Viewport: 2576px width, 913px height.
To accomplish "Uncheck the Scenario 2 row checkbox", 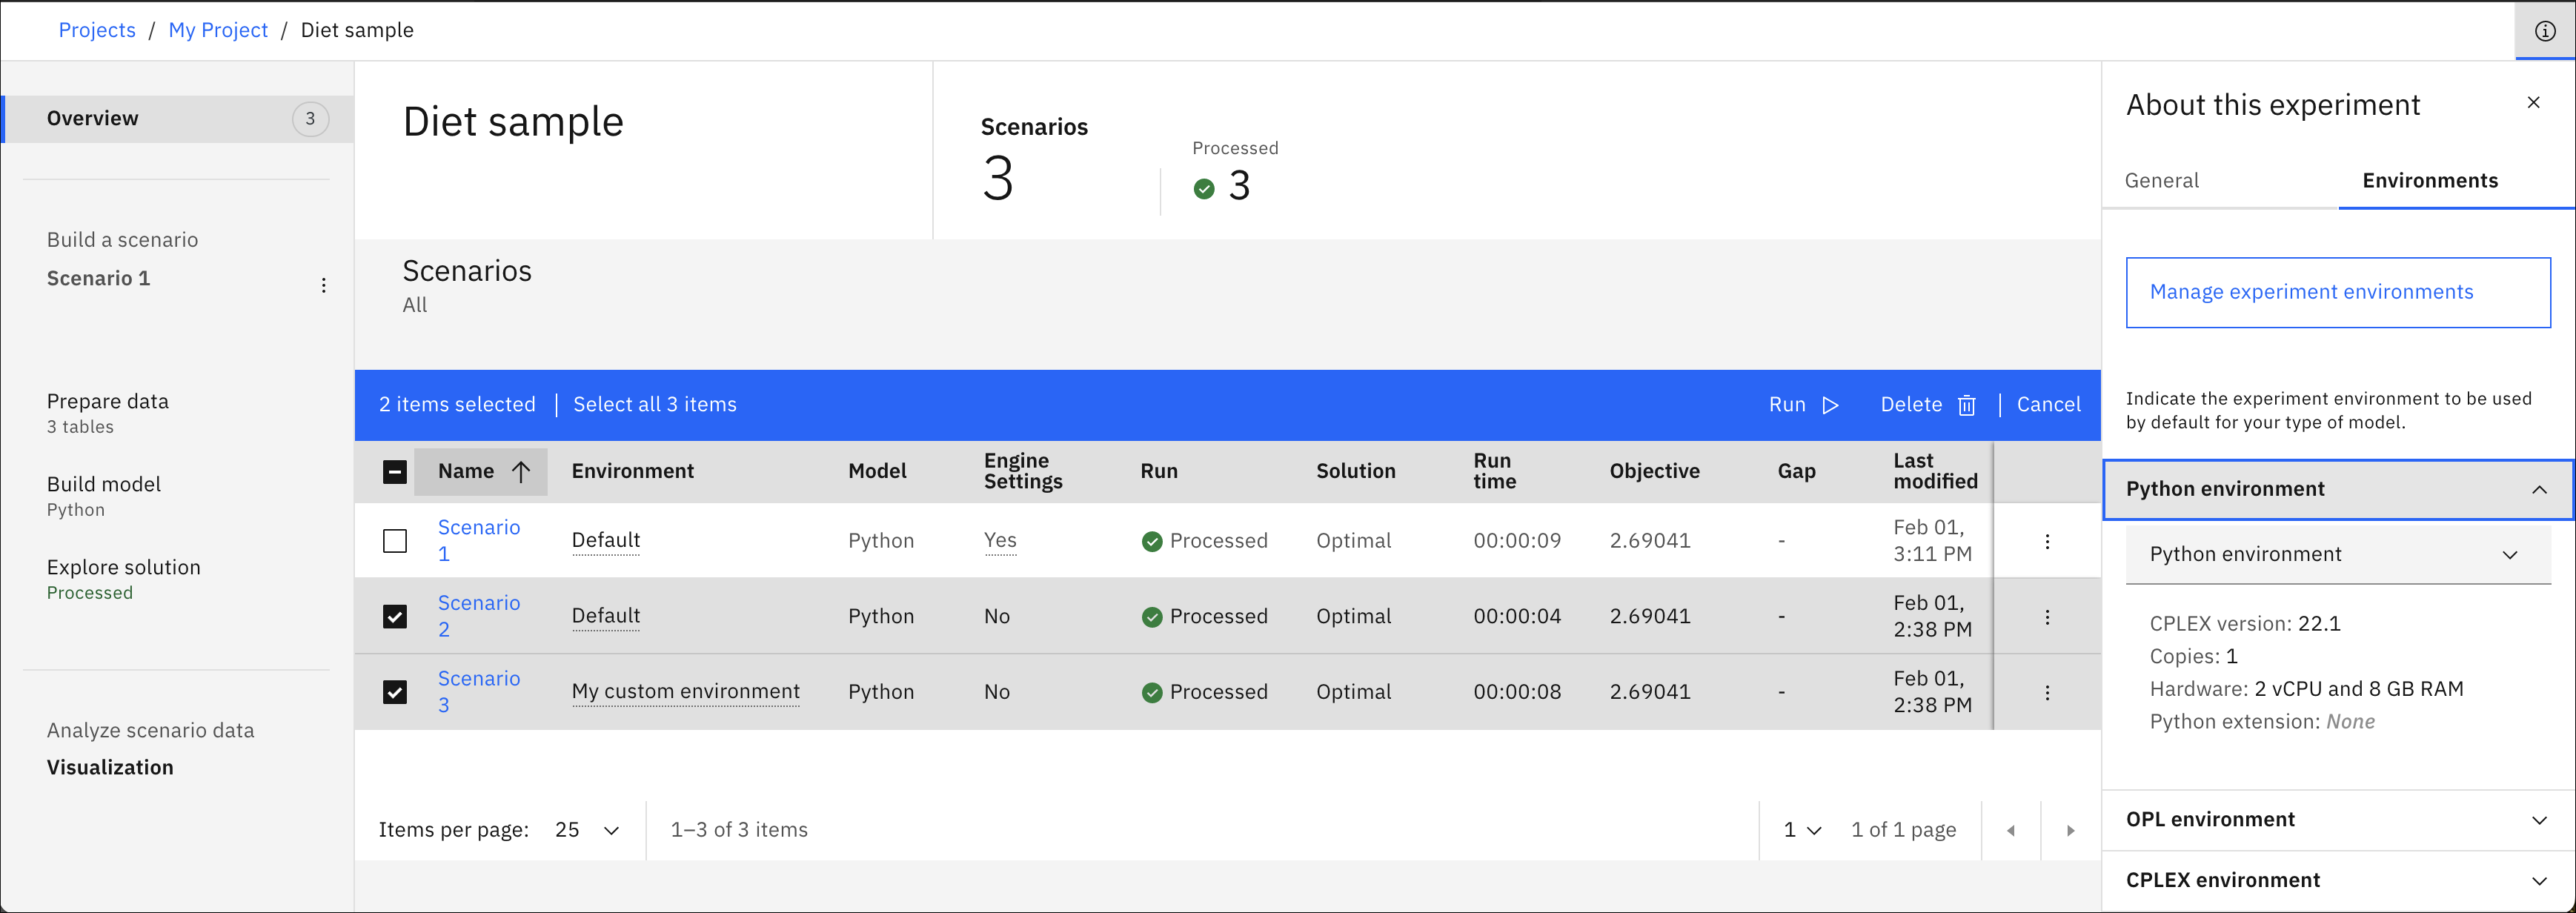I will [395, 617].
